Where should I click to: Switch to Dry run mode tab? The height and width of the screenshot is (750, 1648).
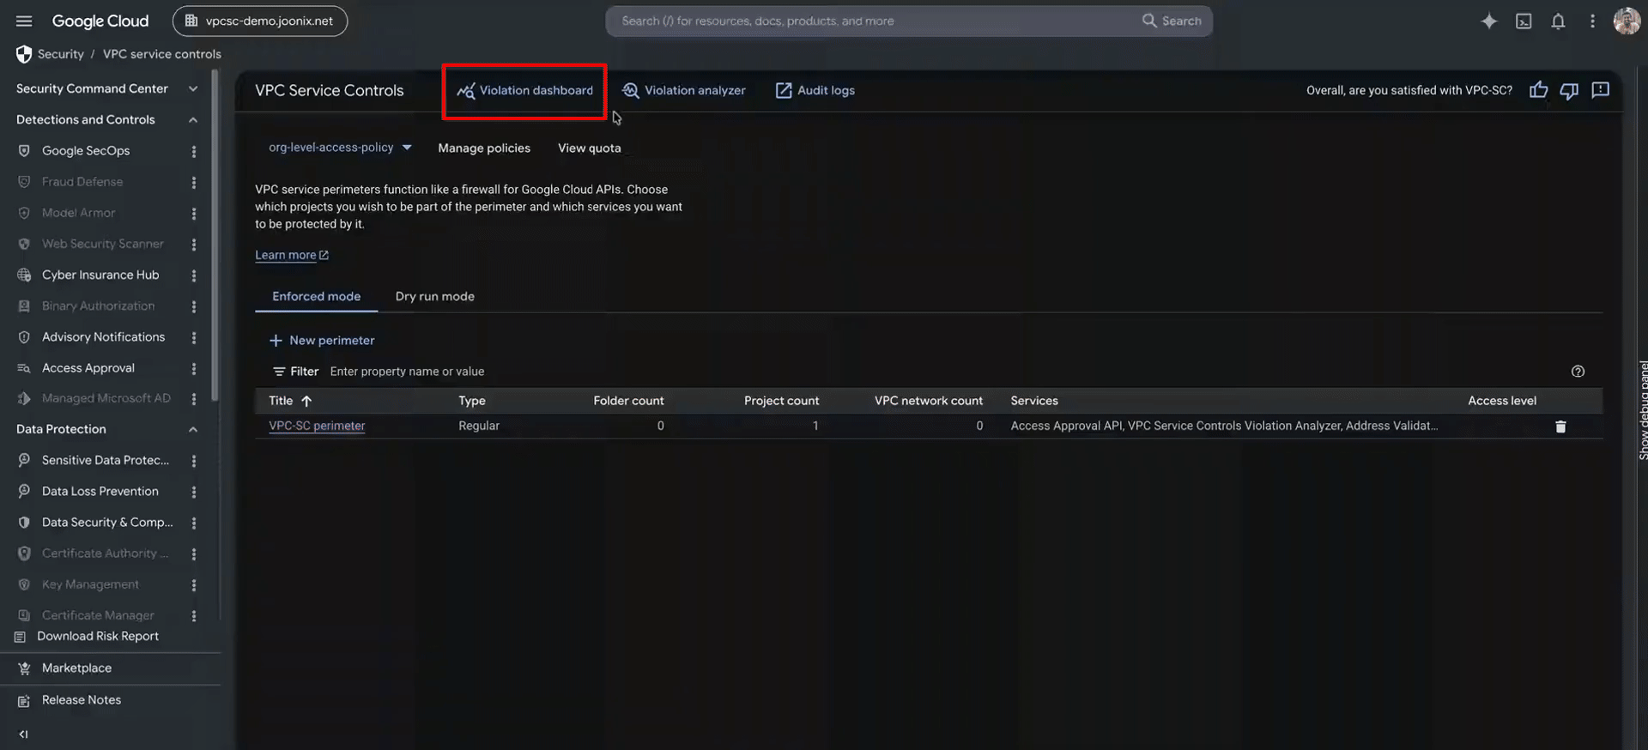(x=435, y=296)
